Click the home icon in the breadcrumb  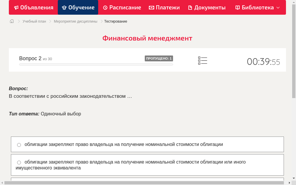[11, 21]
